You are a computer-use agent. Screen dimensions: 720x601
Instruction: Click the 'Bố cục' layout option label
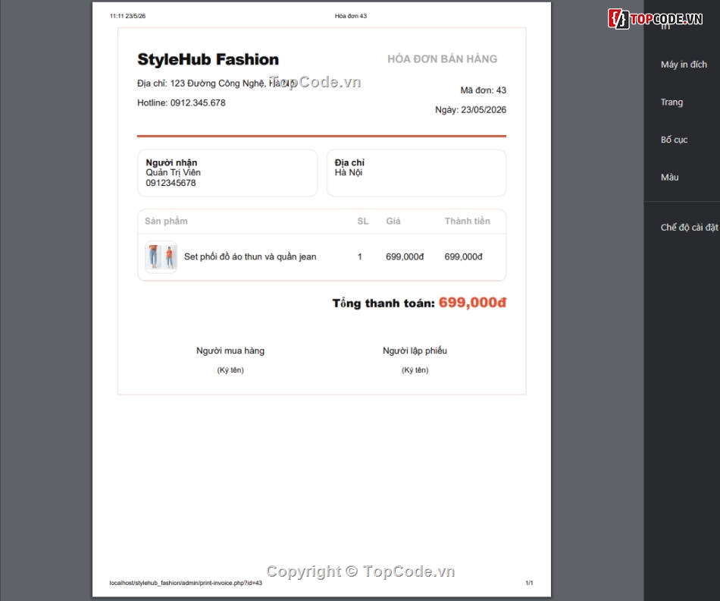(674, 140)
